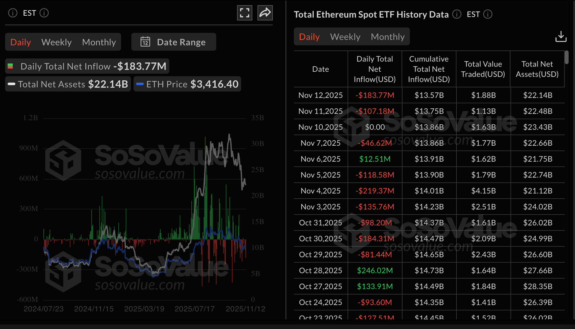Image resolution: width=575 pixels, height=329 pixels.
Task: Click info icon after History Data title
Action: (x=457, y=14)
